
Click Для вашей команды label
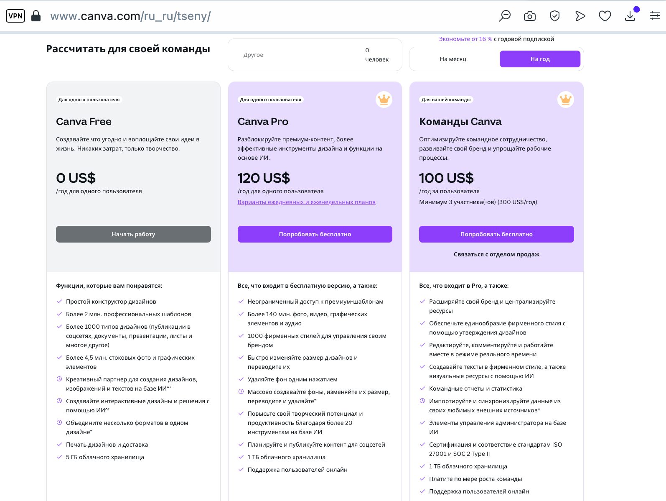446,100
